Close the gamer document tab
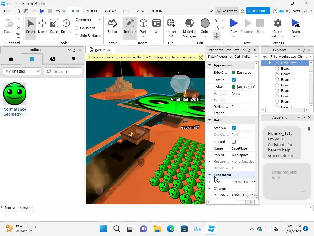 (109, 50)
